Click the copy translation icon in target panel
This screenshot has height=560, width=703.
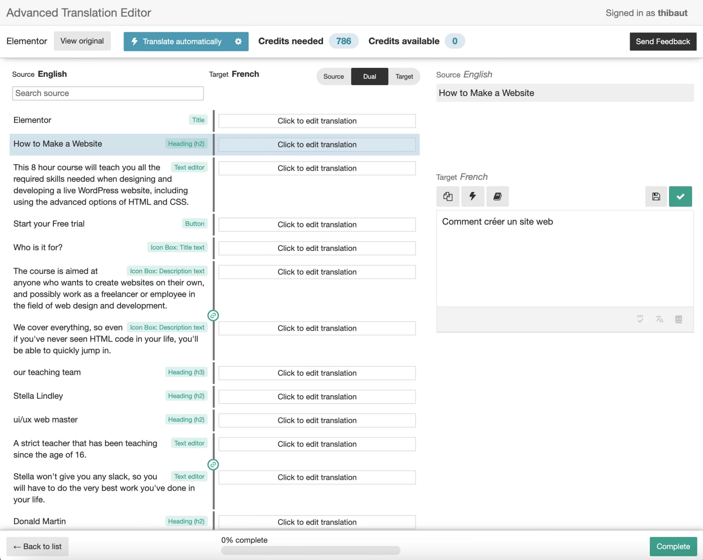click(x=448, y=197)
